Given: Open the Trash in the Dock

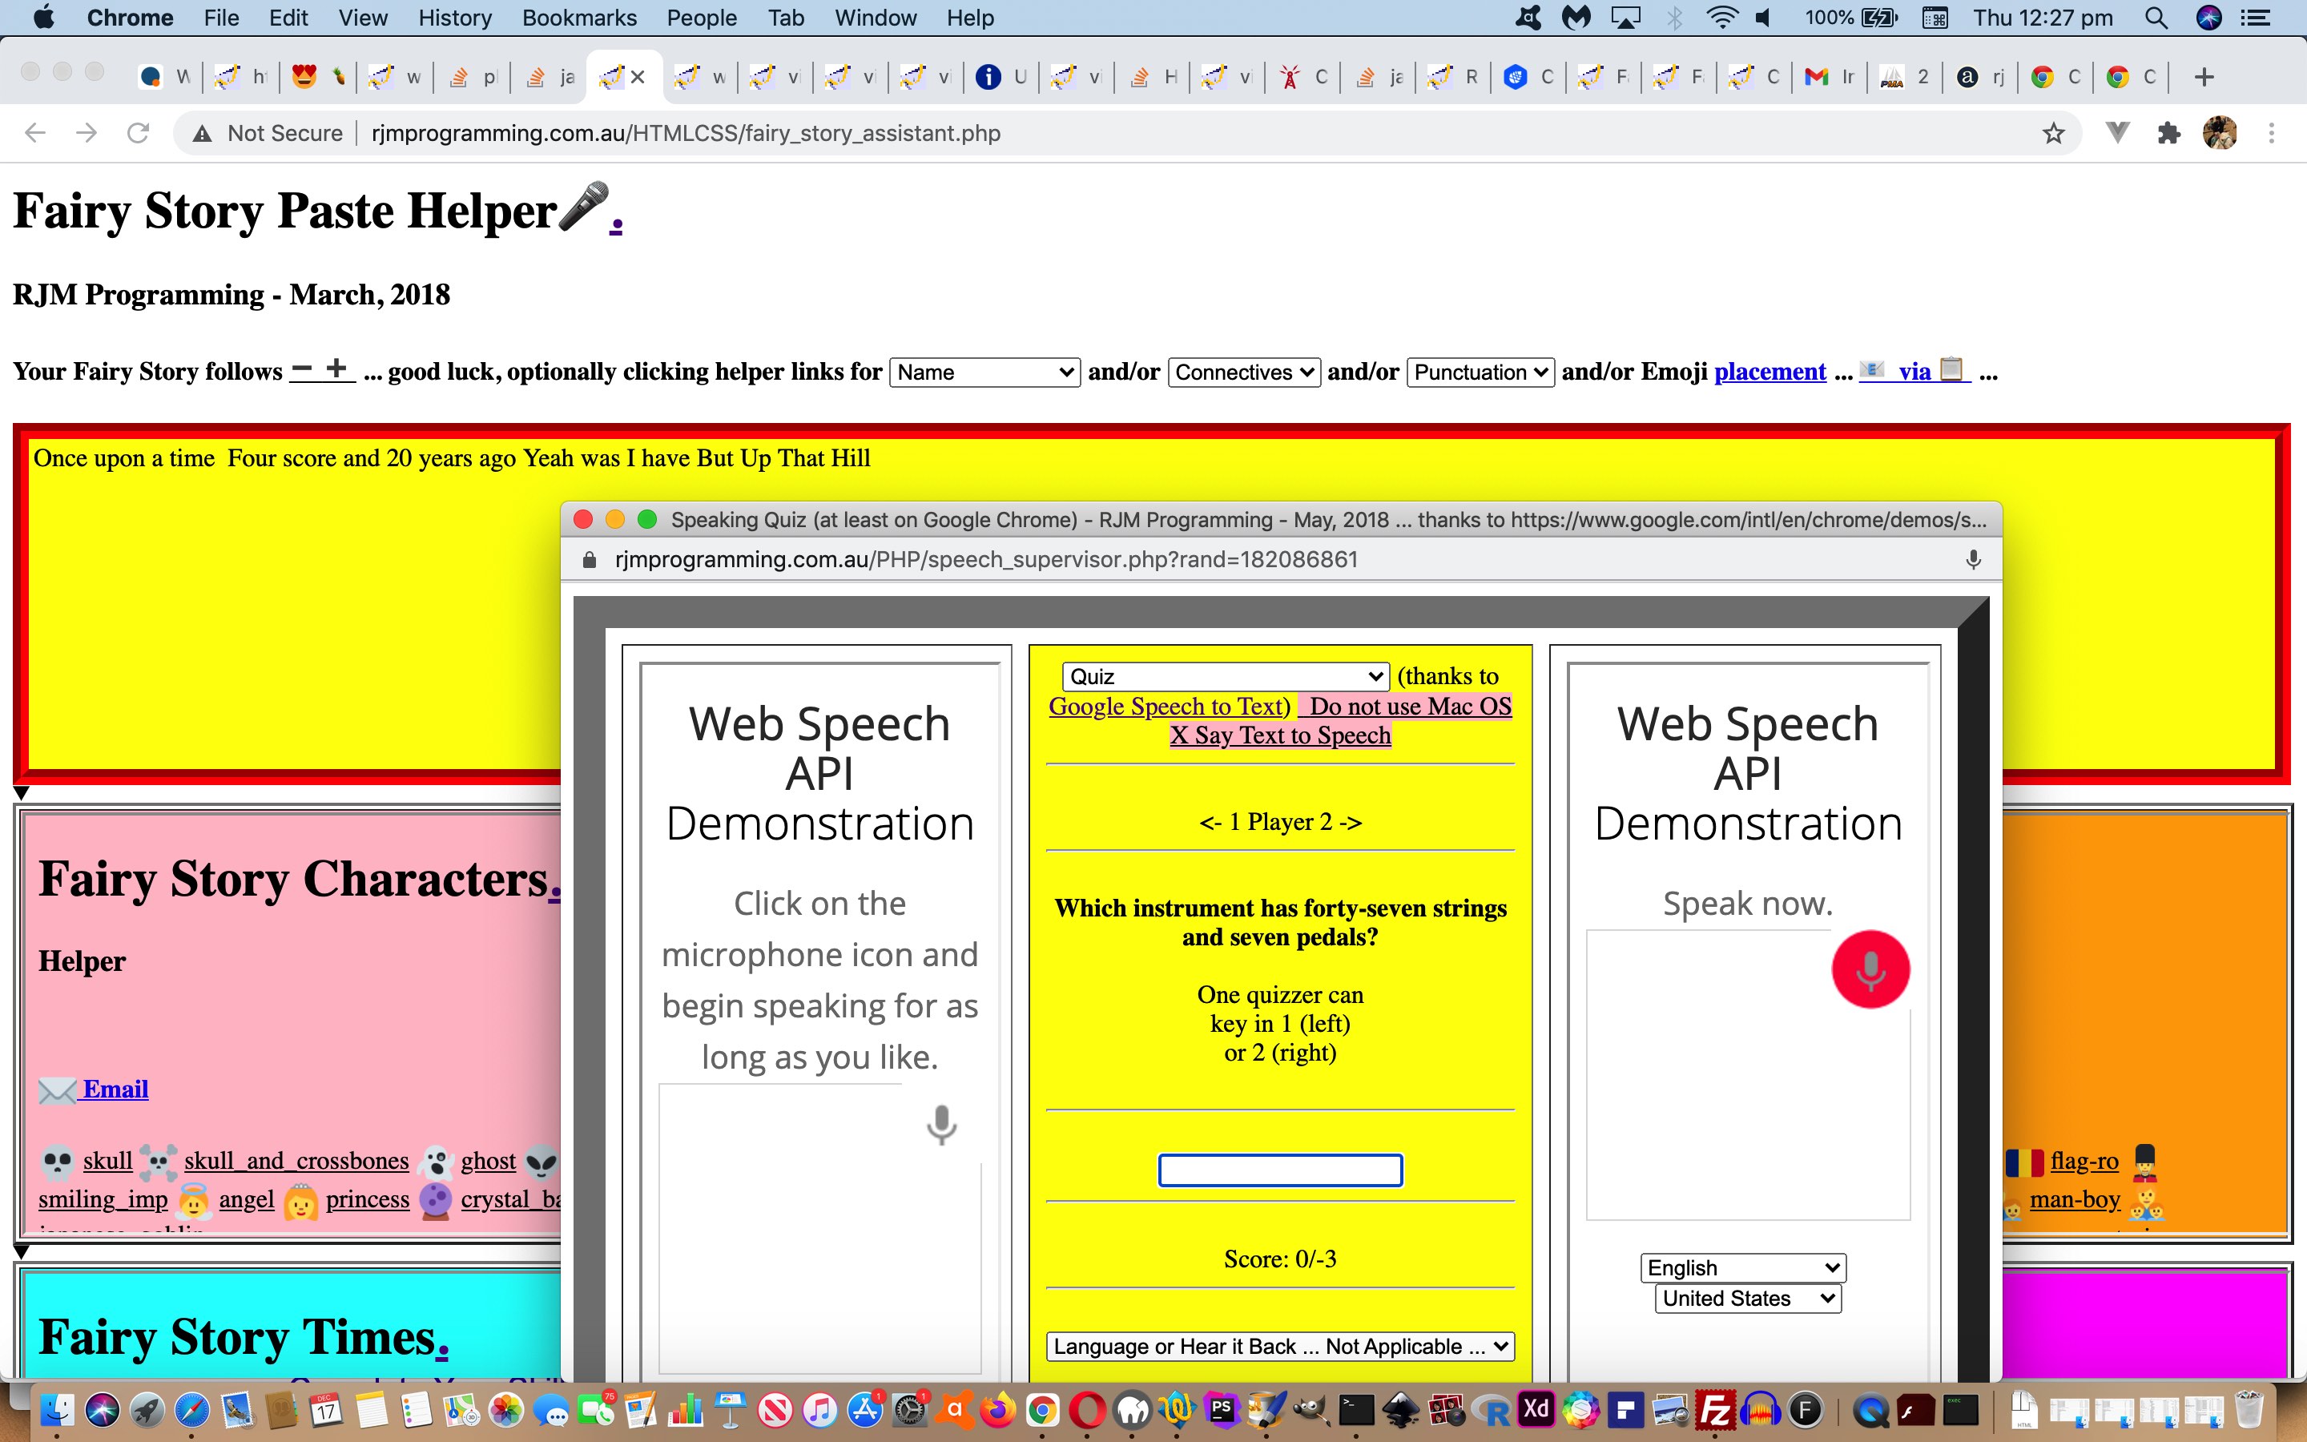Looking at the screenshot, I should (x=2249, y=1411).
